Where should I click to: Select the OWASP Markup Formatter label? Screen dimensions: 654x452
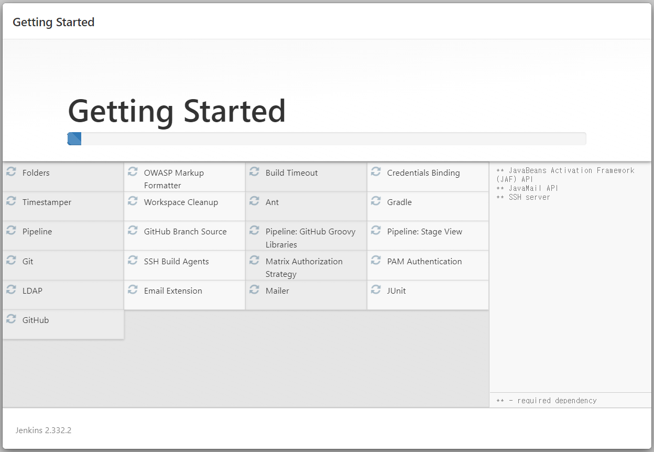[174, 179]
